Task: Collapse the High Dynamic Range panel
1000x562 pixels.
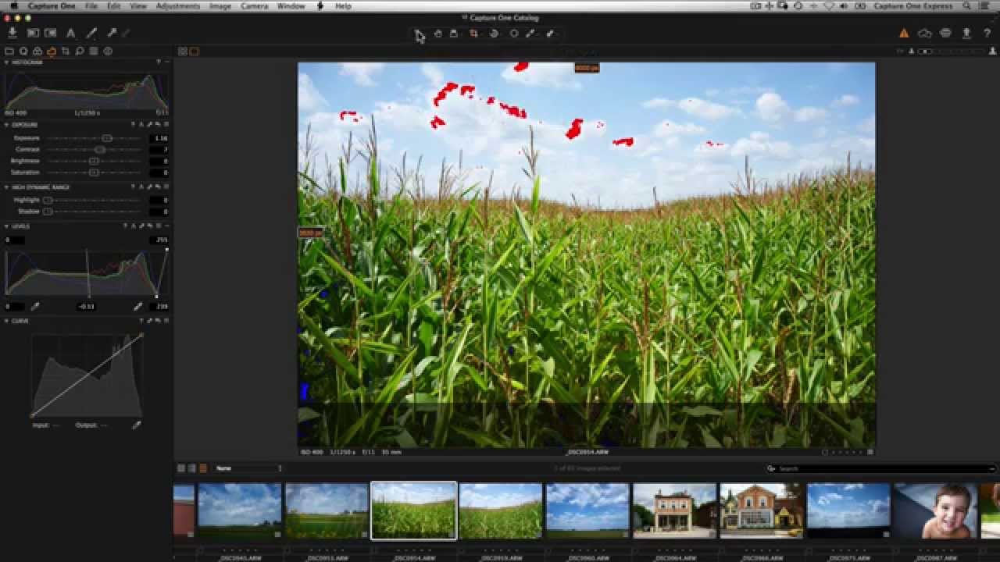Action: point(7,187)
